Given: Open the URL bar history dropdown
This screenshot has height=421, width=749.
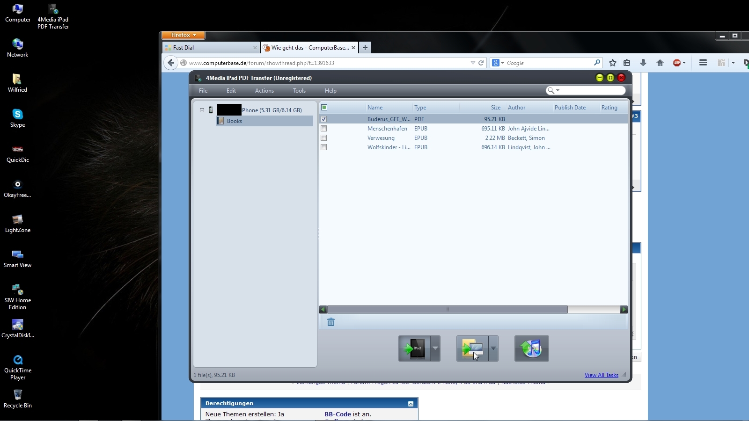Looking at the screenshot, I should tap(473, 63).
